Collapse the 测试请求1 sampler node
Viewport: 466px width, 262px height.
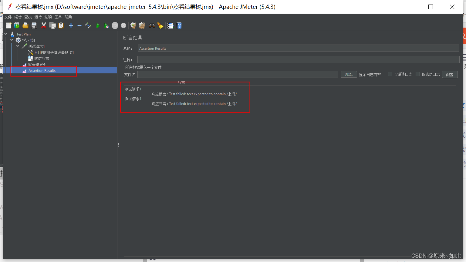(18, 46)
